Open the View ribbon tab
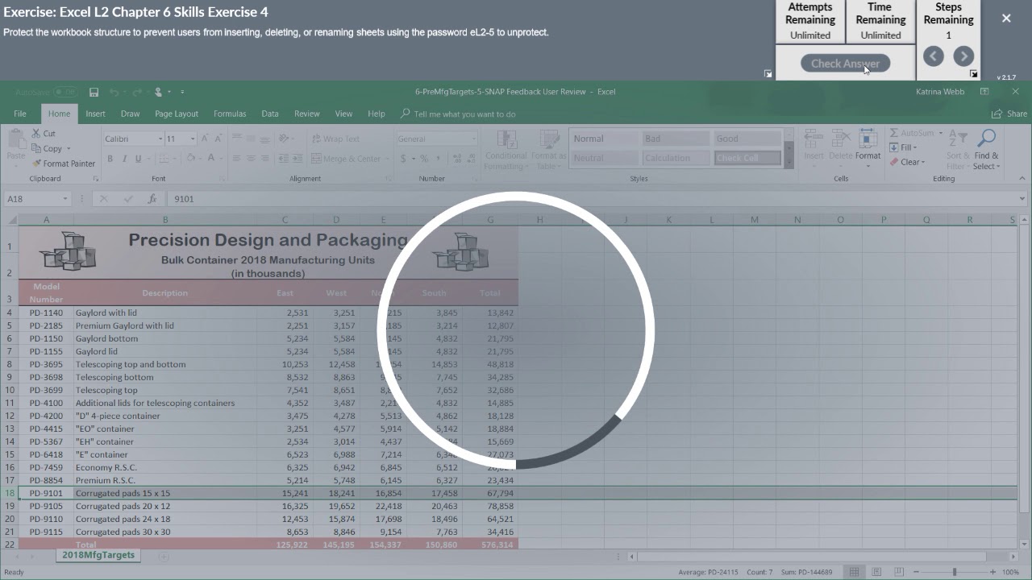The width and height of the screenshot is (1032, 580). [343, 114]
